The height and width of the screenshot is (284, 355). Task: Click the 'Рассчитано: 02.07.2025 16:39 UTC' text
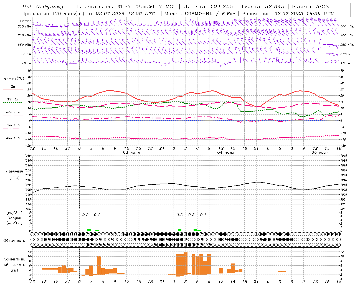(x=288, y=14)
